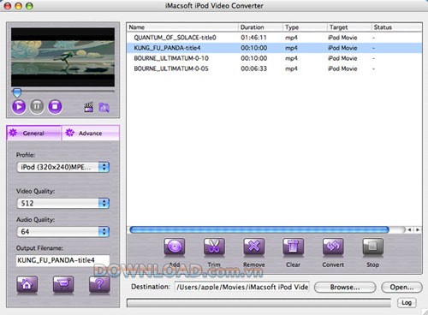428x315 pixels.
Task: Click the 01:46:11 duration cell
Action: [253, 38]
